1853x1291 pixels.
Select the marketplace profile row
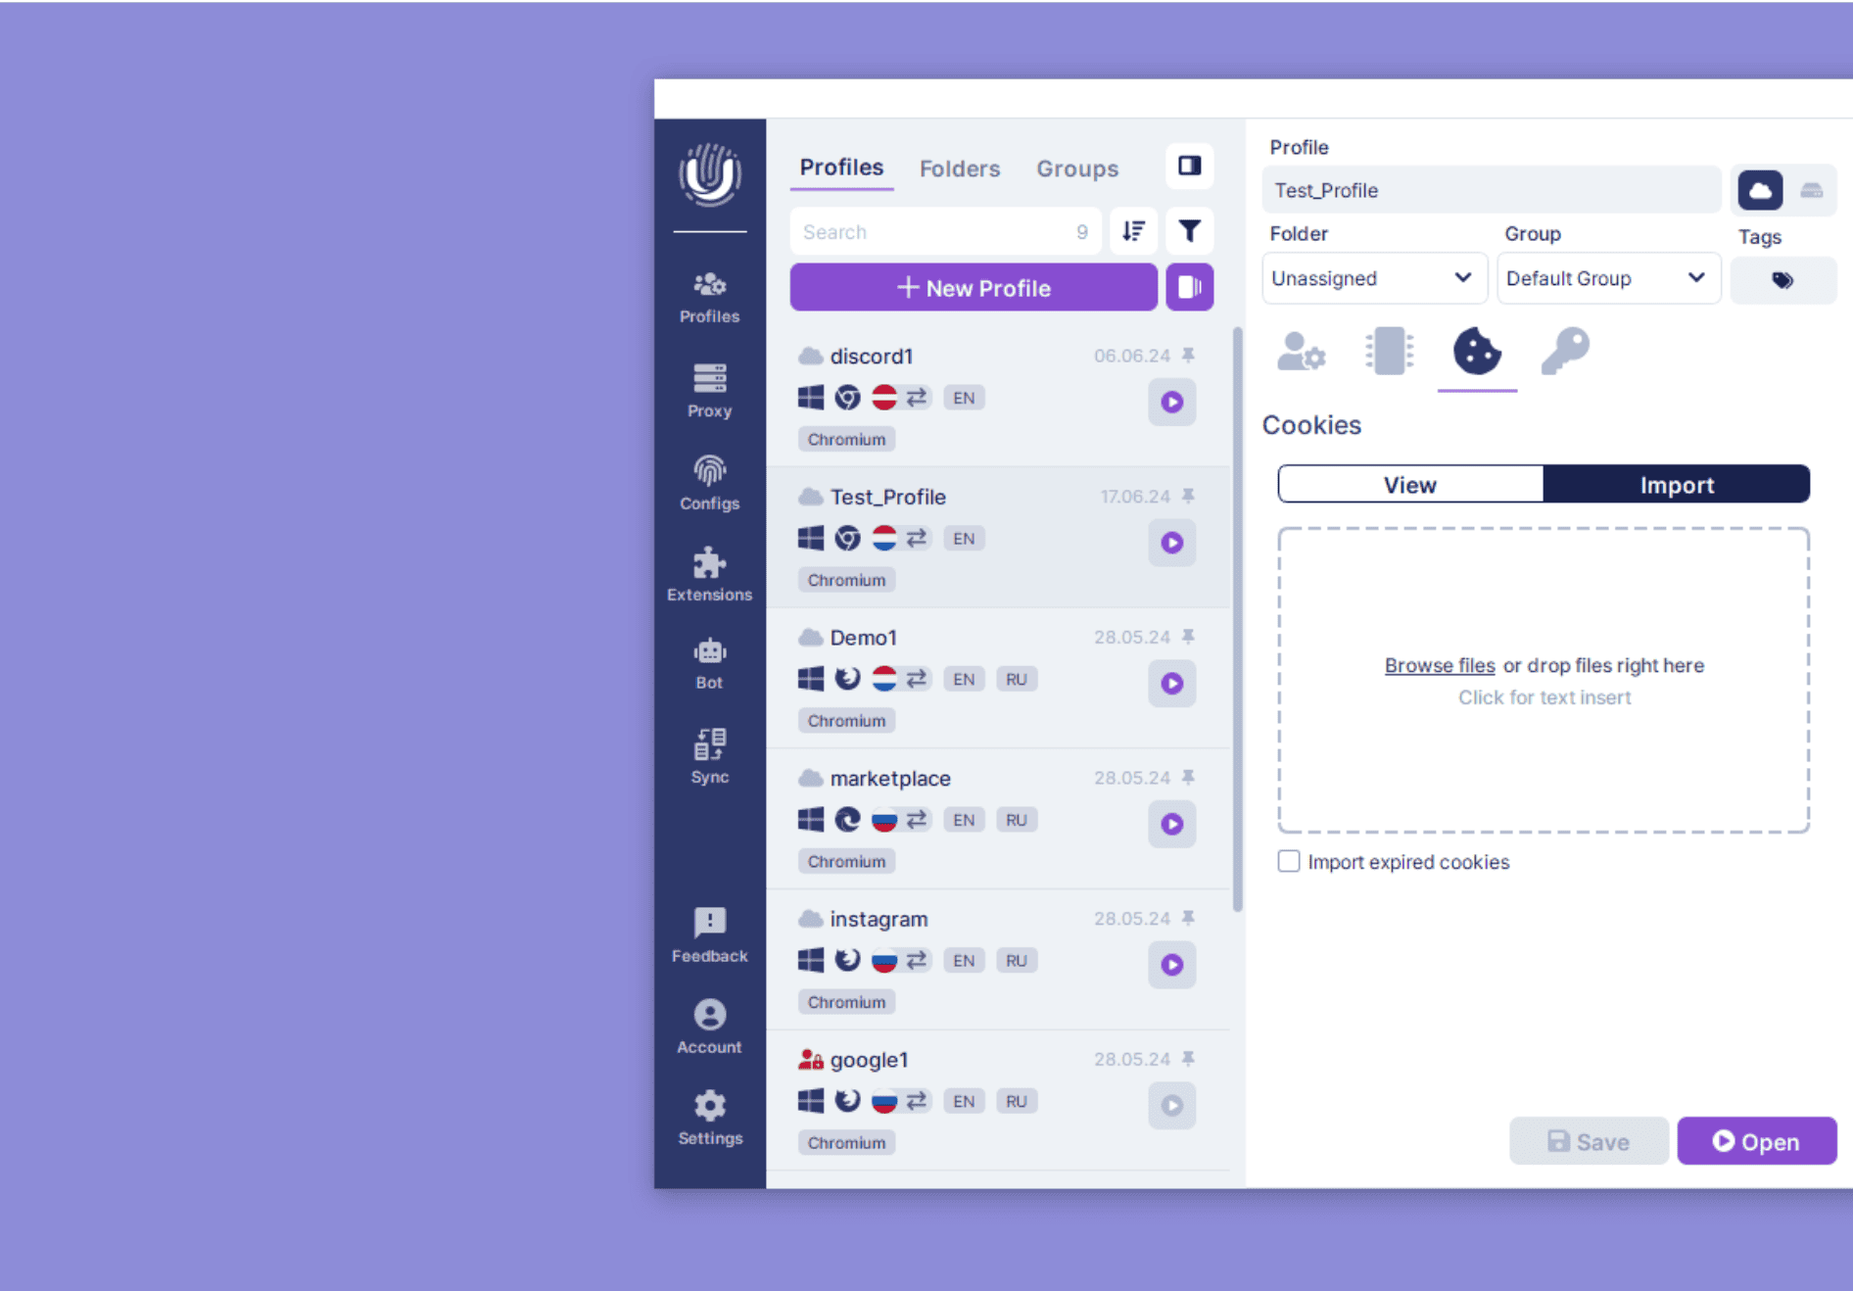coord(998,819)
